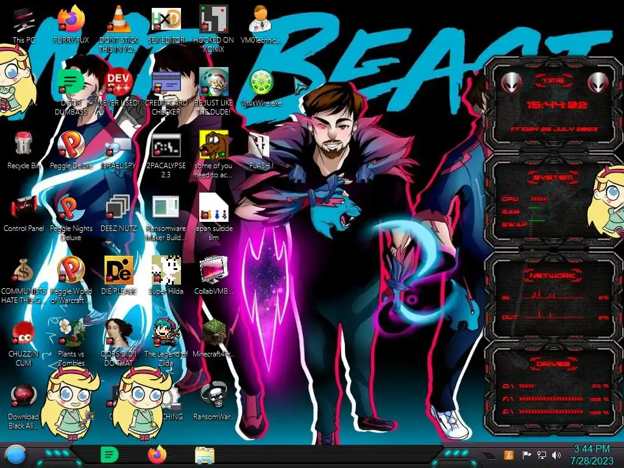Click the NETWORK widget header

point(553,275)
